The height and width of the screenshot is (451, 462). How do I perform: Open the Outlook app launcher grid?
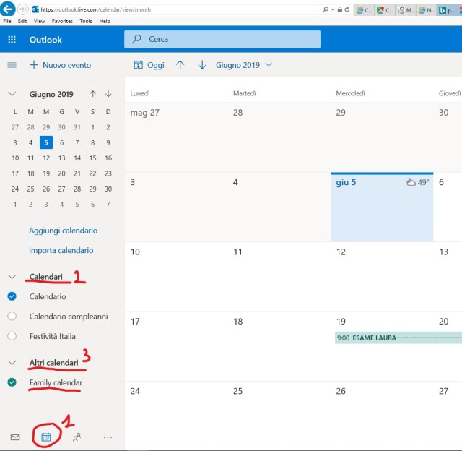click(12, 40)
